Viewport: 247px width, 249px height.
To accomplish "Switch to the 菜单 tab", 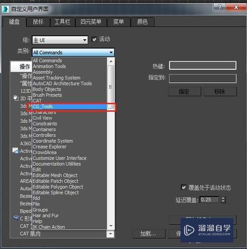I will [x=119, y=22].
